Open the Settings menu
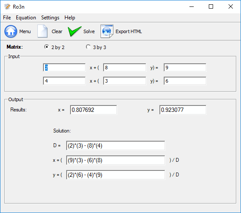 pyautogui.click(x=50, y=18)
